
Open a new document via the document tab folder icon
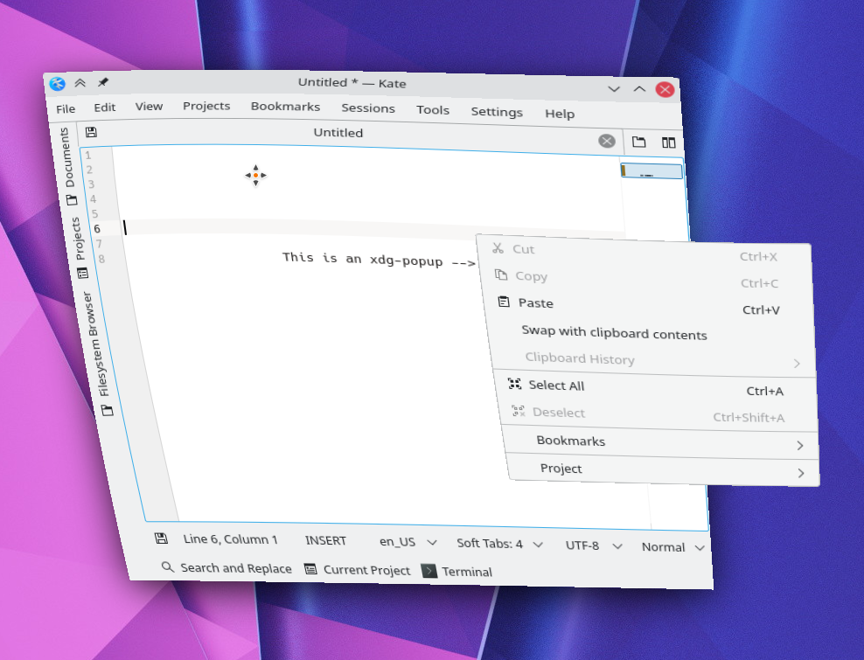[x=638, y=141]
